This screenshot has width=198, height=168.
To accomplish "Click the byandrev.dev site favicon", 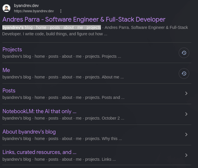I will tap(6, 8).
